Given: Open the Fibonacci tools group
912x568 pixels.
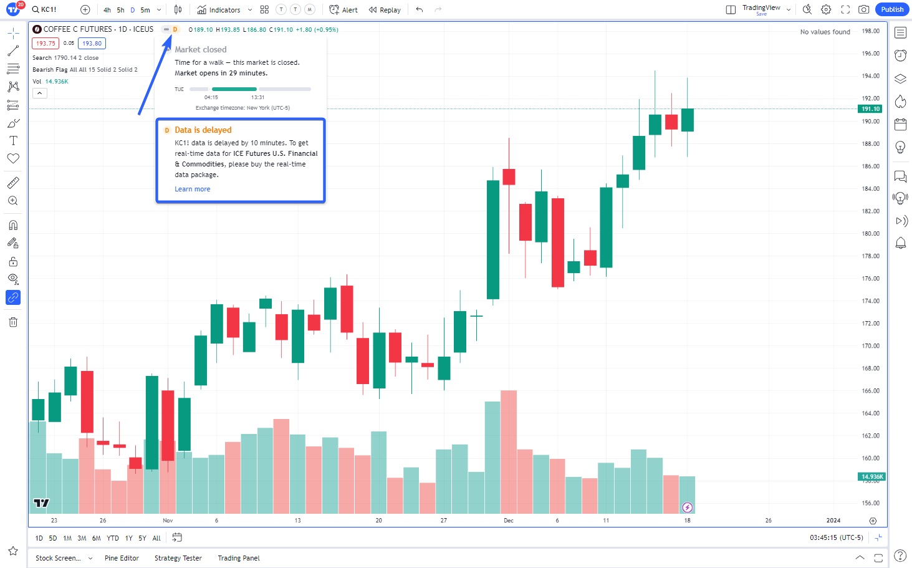Looking at the screenshot, I should 13,69.
